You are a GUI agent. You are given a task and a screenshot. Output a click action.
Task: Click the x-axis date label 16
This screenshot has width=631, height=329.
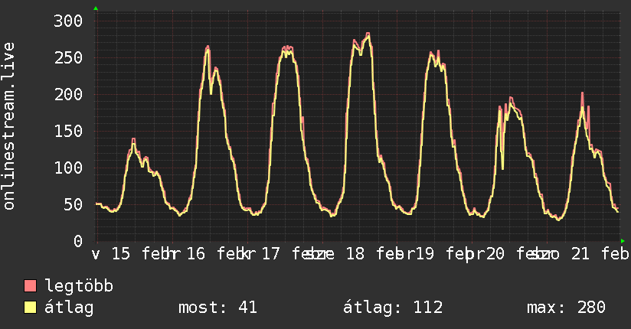[195, 254]
